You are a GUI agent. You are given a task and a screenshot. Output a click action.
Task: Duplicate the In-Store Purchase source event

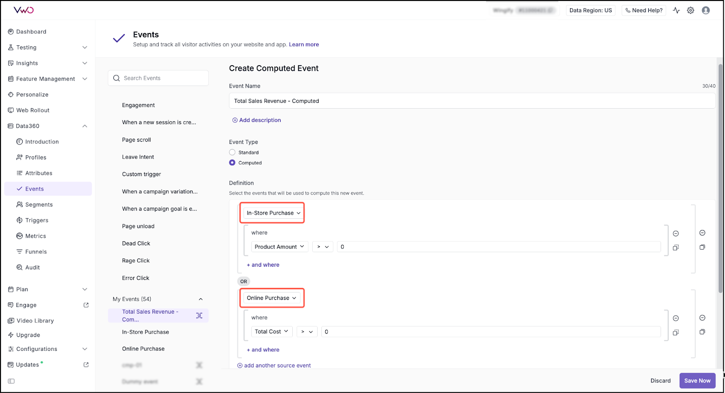pyautogui.click(x=702, y=247)
